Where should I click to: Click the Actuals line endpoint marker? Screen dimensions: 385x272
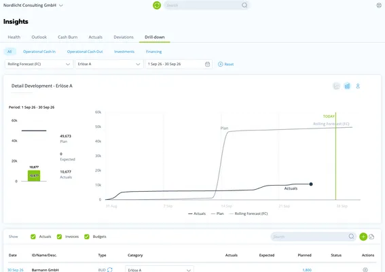pos(311,184)
